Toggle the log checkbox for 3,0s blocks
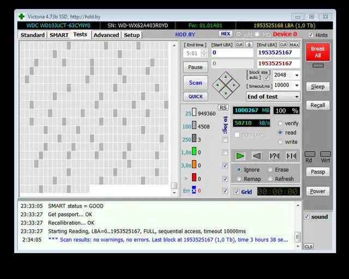 pos(225,165)
